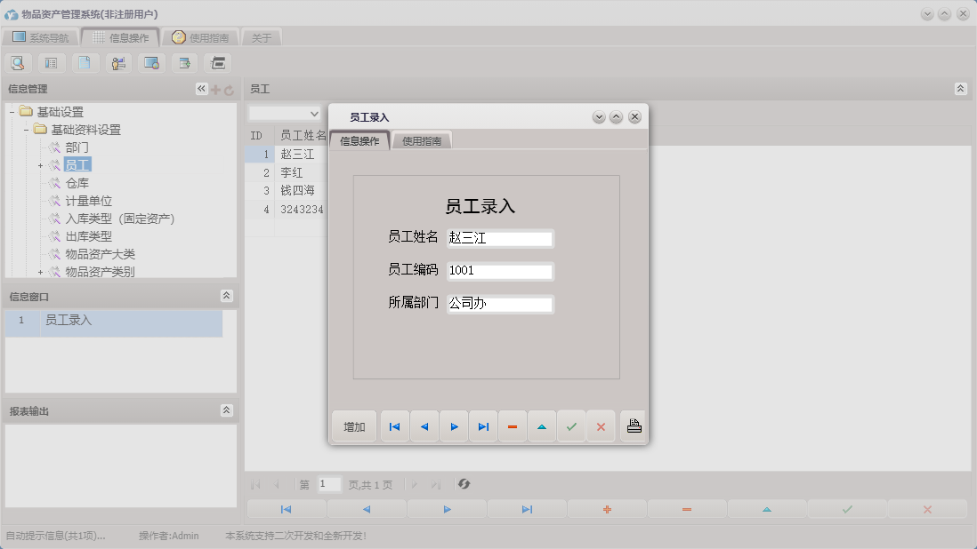Click the 增加 button in the dialog

(x=353, y=426)
